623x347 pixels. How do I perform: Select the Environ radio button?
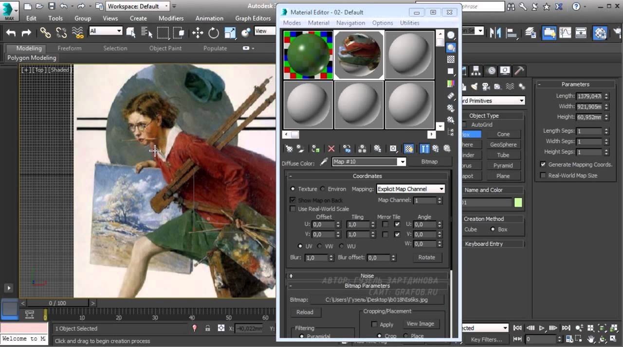tap(323, 189)
